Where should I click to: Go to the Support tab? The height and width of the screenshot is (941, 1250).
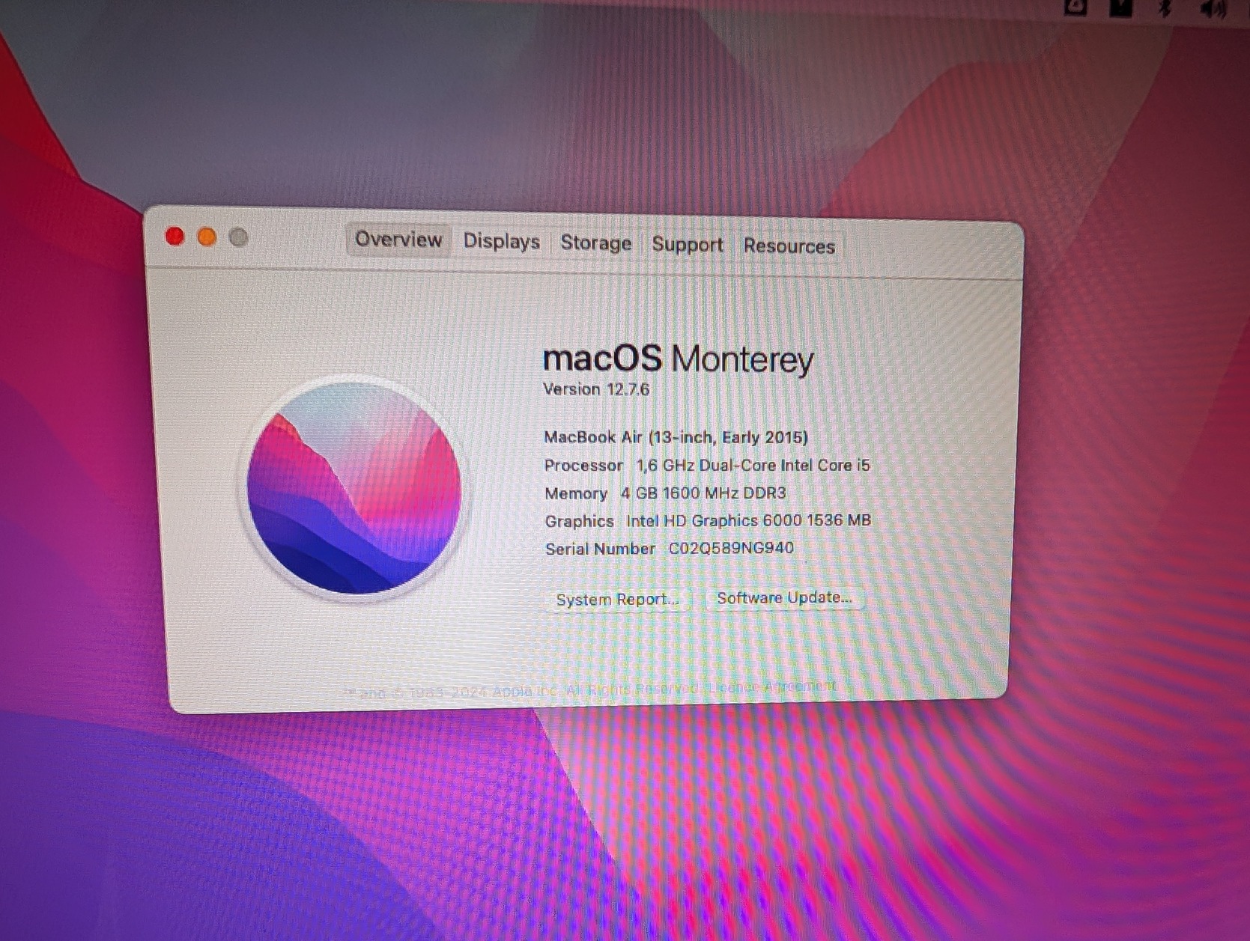point(687,245)
